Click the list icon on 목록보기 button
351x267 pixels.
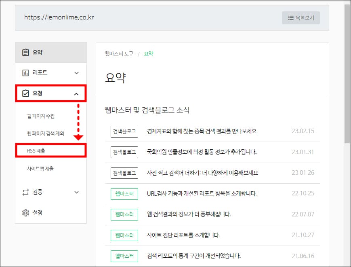pyautogui.click(x=290, y=17)
